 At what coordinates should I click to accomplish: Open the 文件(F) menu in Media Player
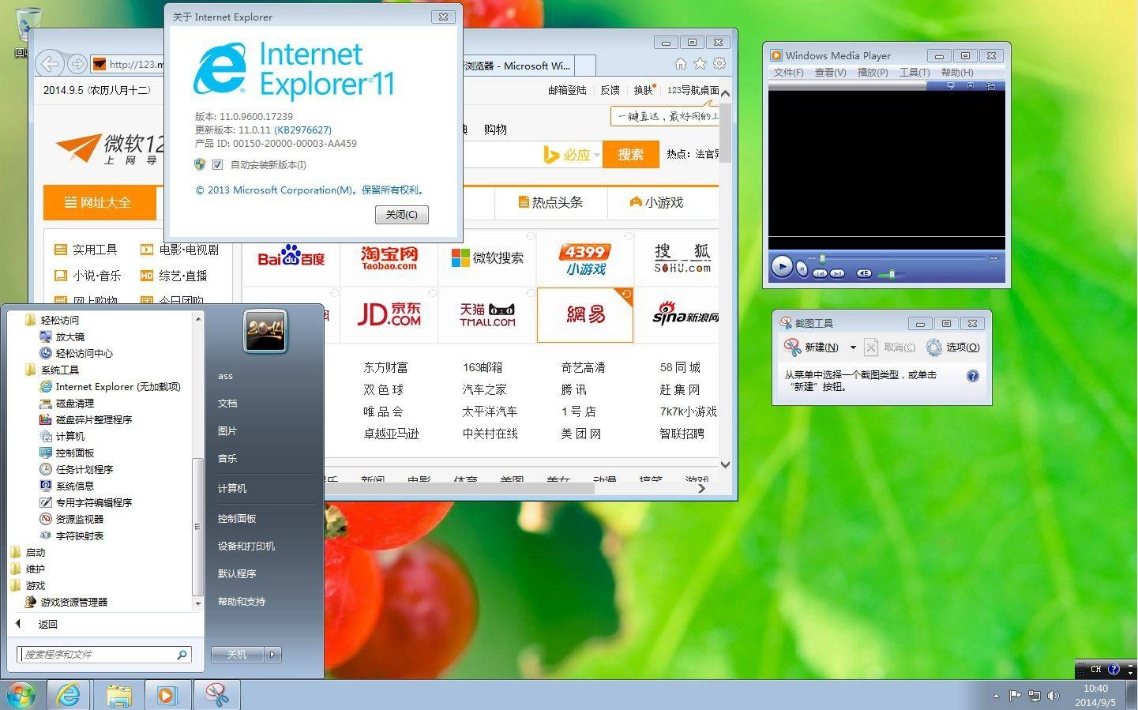pos(788,72)
